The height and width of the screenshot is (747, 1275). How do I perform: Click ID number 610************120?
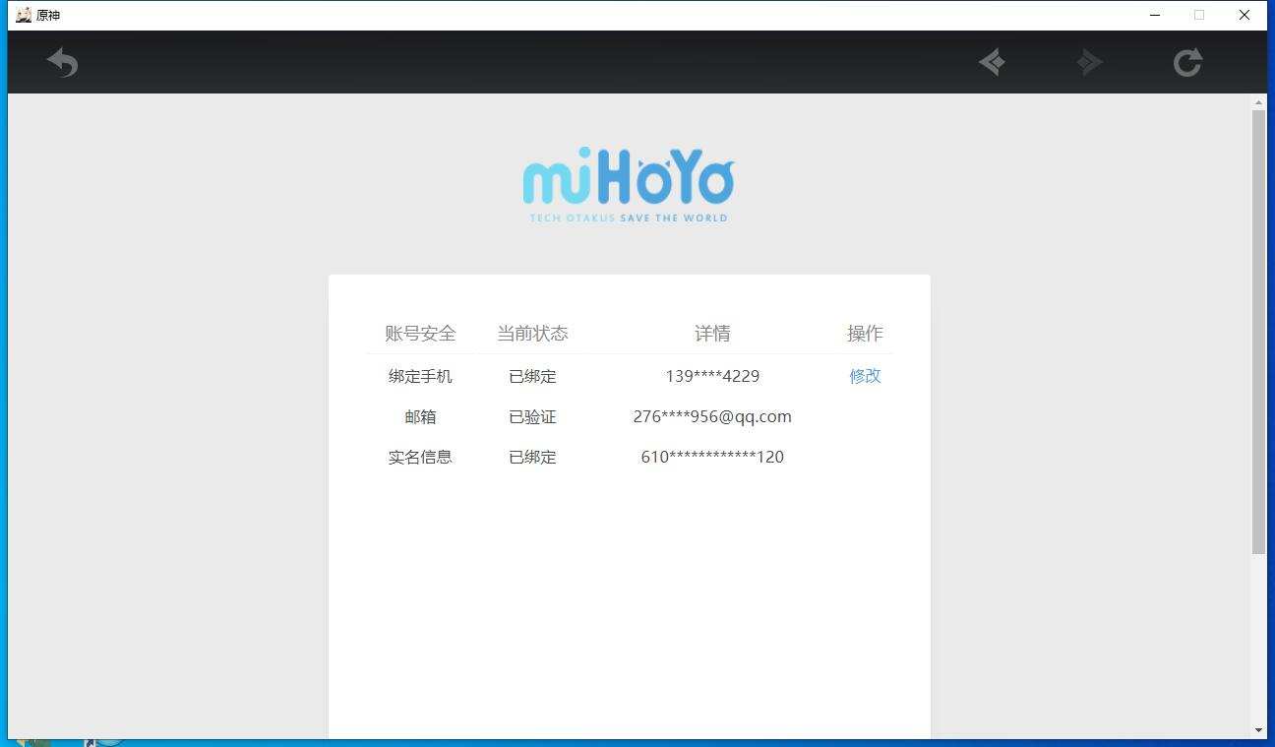click(712, 457)
